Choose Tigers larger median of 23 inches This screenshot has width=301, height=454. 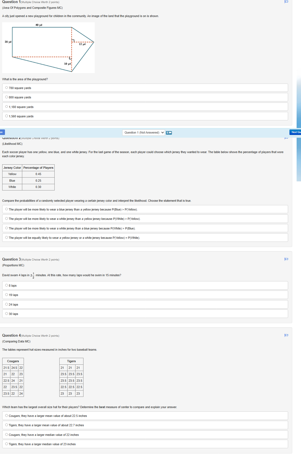tap(7, 444)
